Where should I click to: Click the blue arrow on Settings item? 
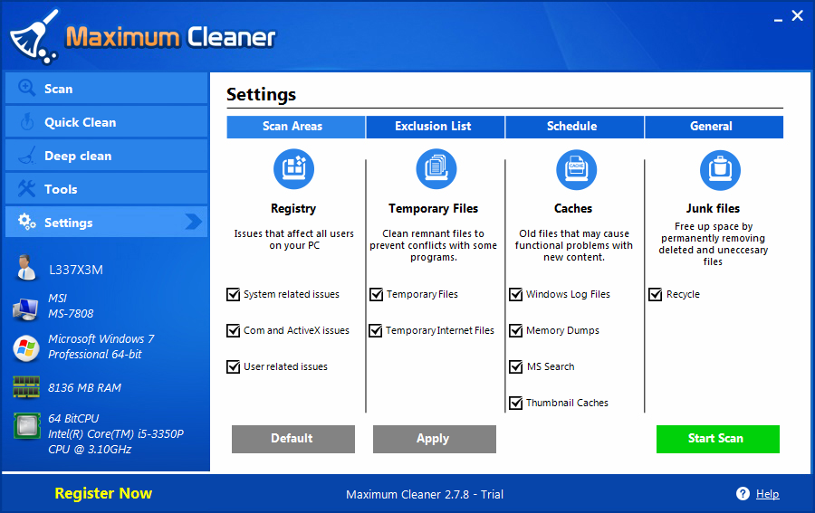[x=194, y=222]
